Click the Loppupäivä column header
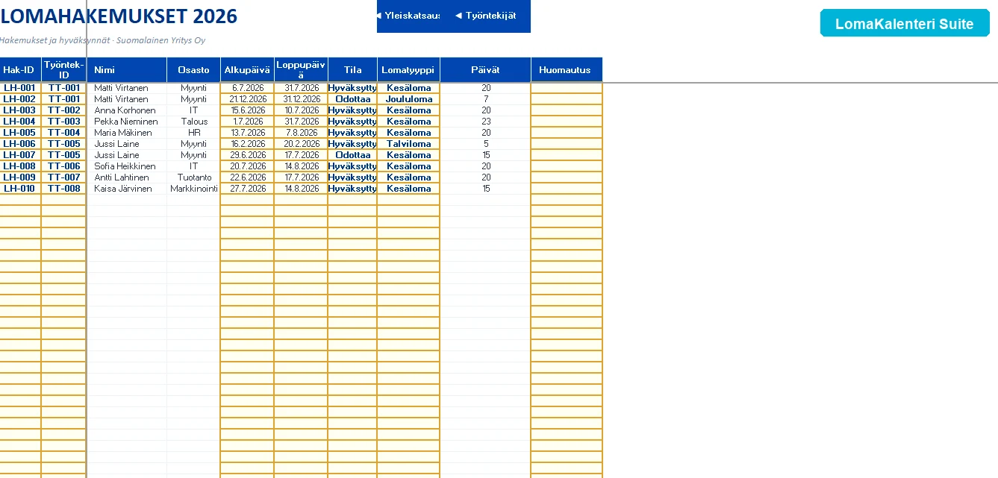The image size is (998, 478). click(301, 70)
